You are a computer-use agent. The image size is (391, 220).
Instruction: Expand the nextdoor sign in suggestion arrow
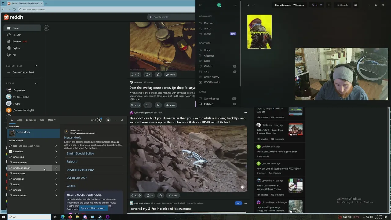pos(56,168)
